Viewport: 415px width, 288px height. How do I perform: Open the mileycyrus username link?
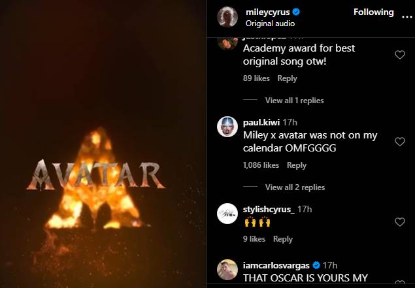click(265, 12)
